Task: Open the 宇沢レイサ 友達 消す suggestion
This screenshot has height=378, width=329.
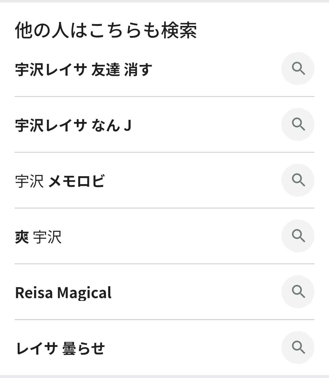Action: (x=83, y=70)
